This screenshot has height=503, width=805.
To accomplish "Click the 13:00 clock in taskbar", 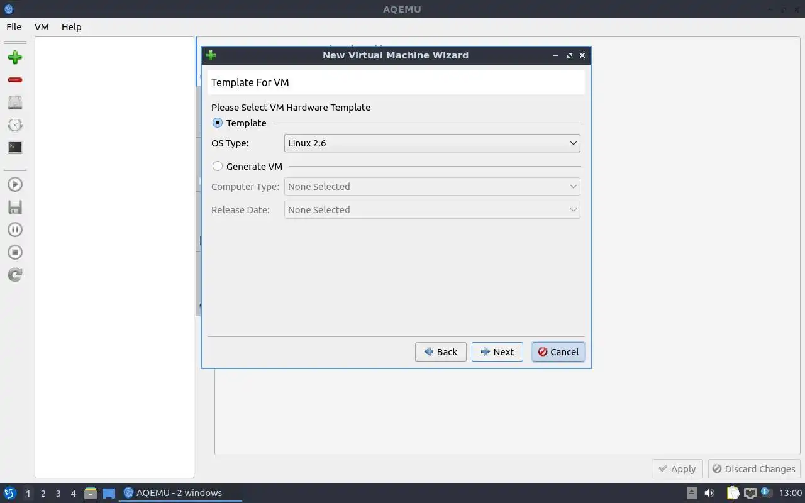I will [791, 493].
